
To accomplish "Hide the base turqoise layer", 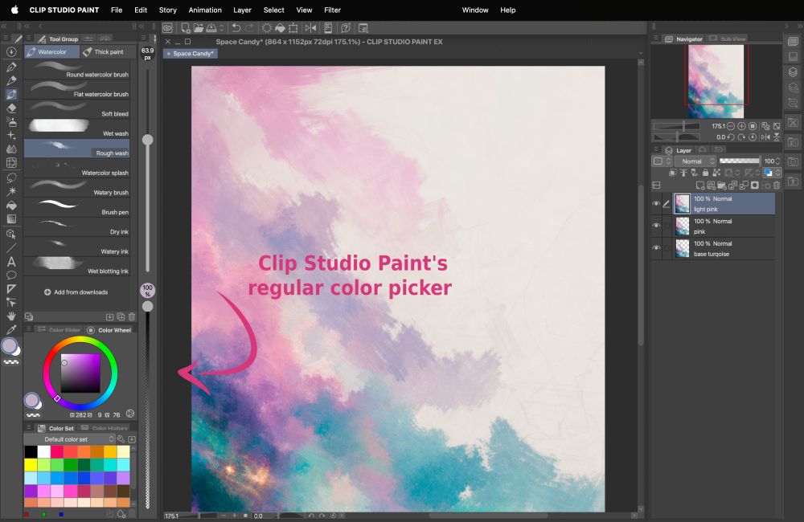I will coord(656,248).
